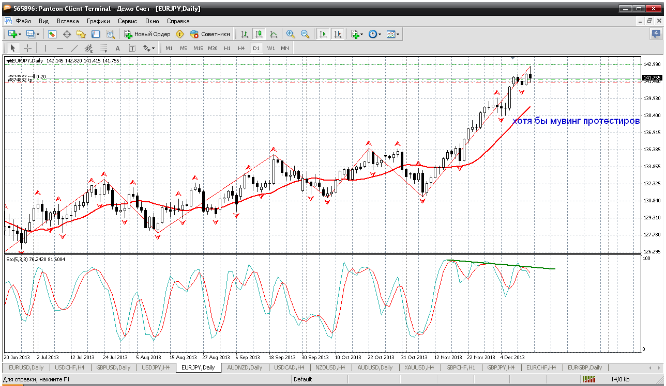Open the Market Watch panel icon
Viewport: 666px width, 386px height.
(x=52, y=34)
